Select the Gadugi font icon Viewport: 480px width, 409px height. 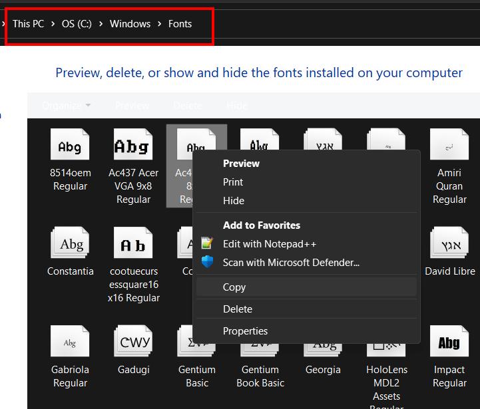click(133, 342)
